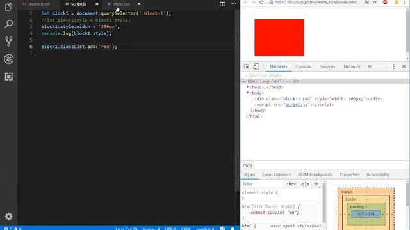Collapse the body element node

click(248, 93)
